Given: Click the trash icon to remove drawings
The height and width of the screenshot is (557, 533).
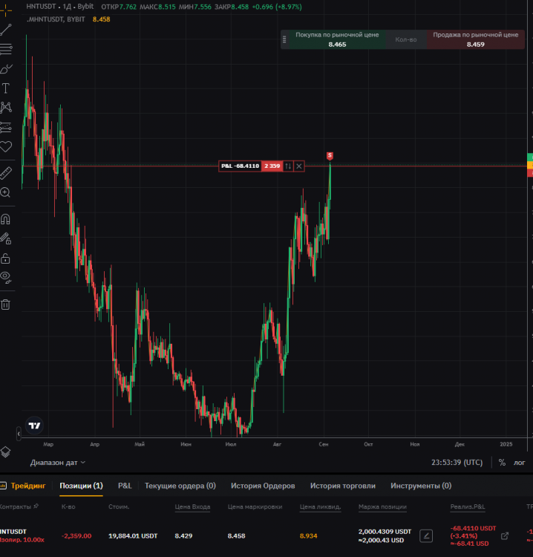Looking at the screenshot, I should [x=6, y=304].
